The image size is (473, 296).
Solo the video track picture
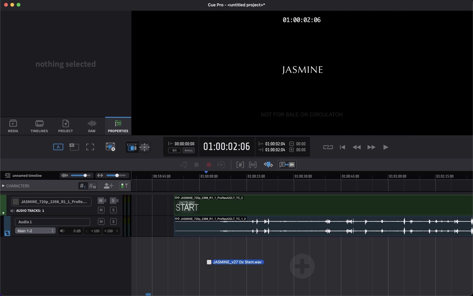(x=114, y=201)
